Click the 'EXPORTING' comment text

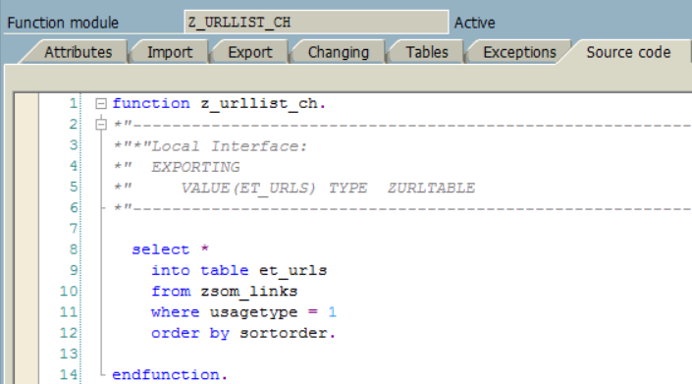195,167
